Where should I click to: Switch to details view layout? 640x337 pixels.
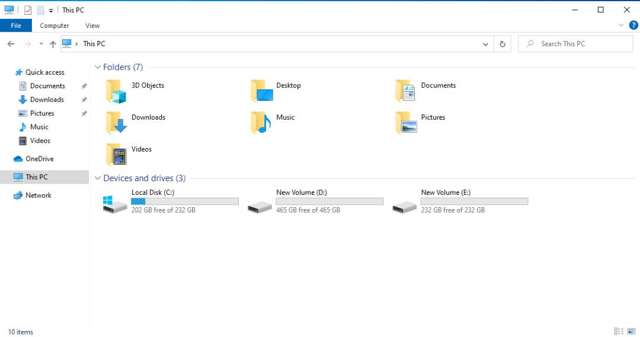click(x=619, y=332)
